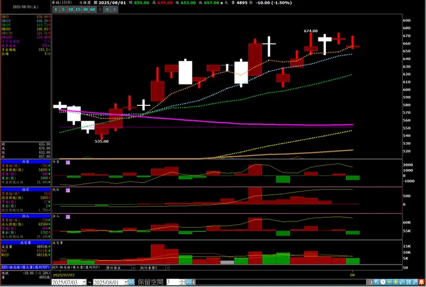The image size is (426, 287).
Task: Click the tallest red volume bar
Action: point(158,254)
